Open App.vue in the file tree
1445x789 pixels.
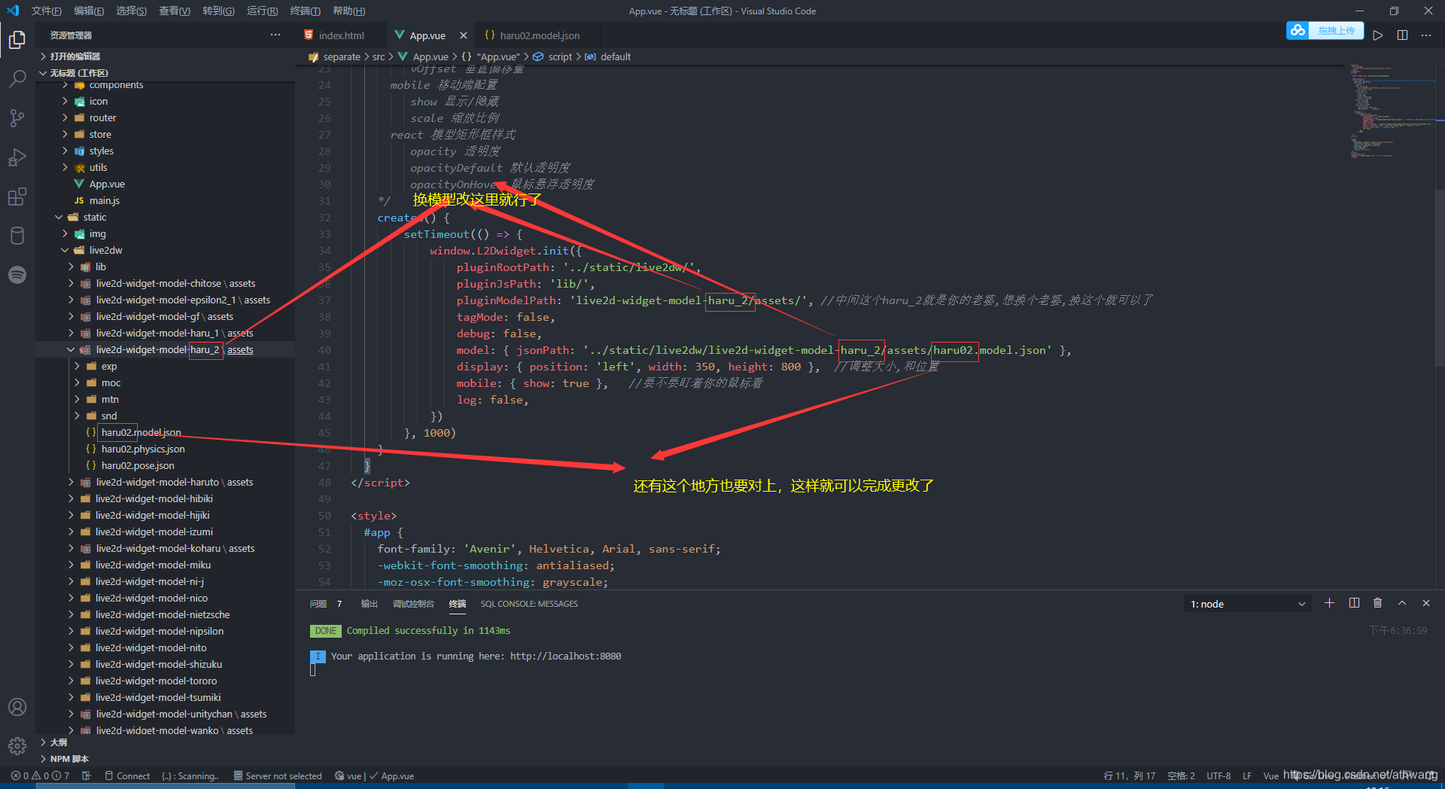107,184
